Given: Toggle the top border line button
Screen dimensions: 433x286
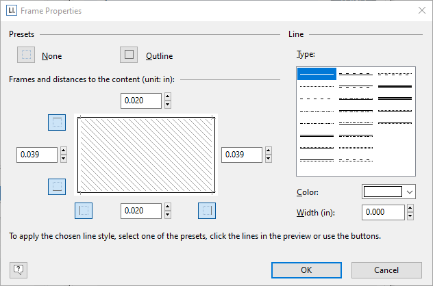Looking at the screenshot, I should [58, 122].
